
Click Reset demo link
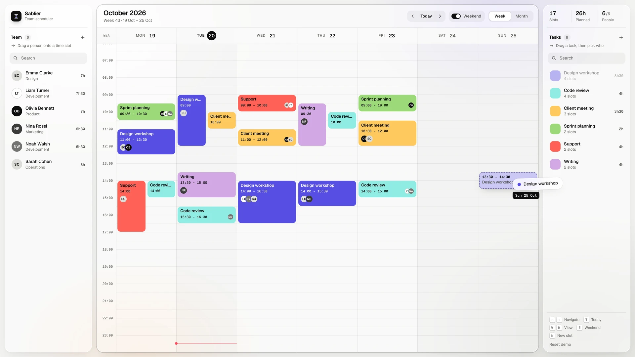pyautogui.click(x=560, y=344)
